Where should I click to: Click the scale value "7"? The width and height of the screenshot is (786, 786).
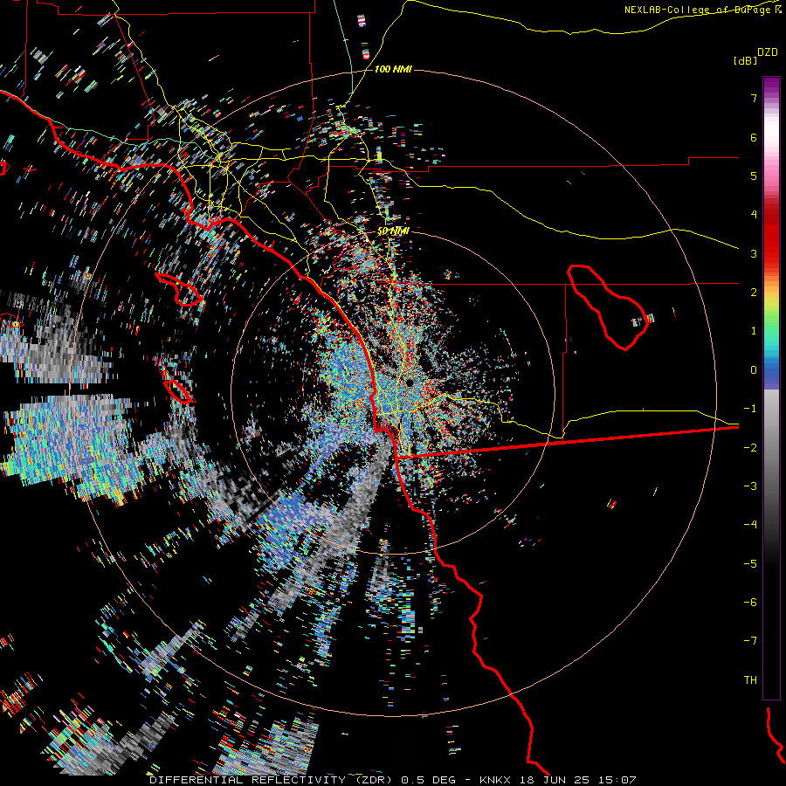[x=754, y=98]
